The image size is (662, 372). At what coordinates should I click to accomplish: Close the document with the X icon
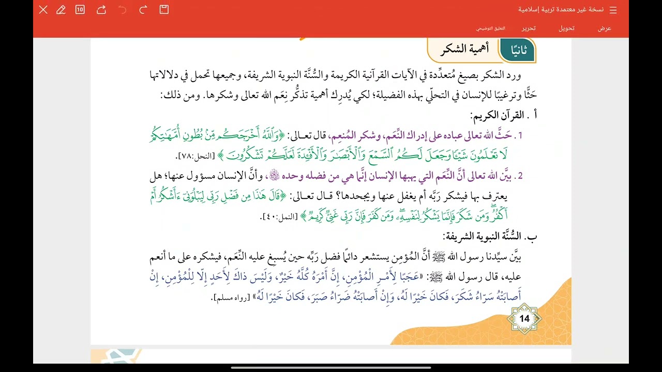coord(43,10)
